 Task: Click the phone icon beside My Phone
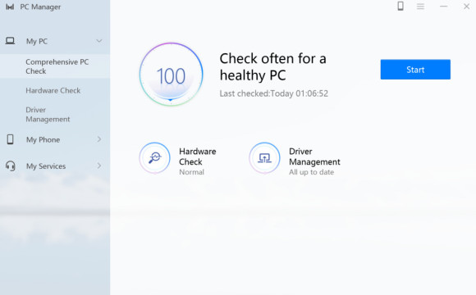[x=10, y=139]
